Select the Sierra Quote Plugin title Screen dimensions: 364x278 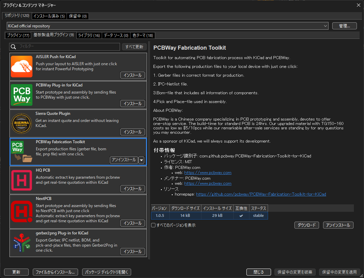(53, 113)
